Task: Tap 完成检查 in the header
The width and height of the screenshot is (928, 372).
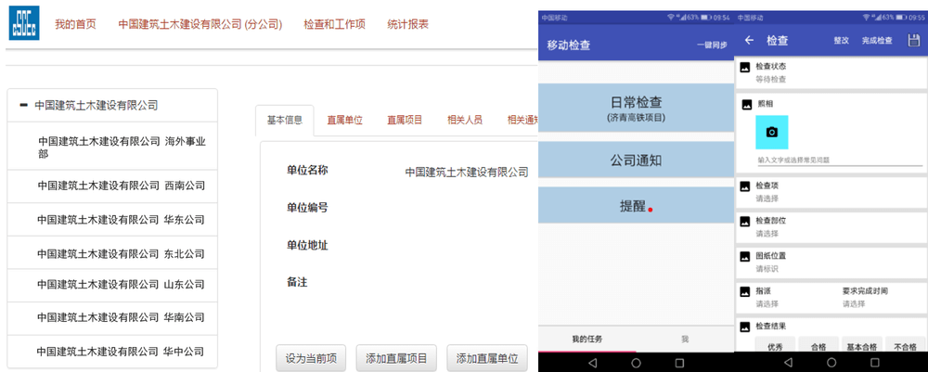Action: tap(877, 41)
